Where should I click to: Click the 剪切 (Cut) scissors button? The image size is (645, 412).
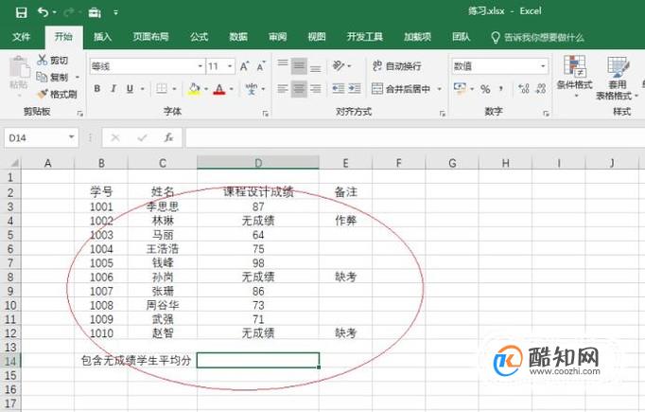(53, 61)
